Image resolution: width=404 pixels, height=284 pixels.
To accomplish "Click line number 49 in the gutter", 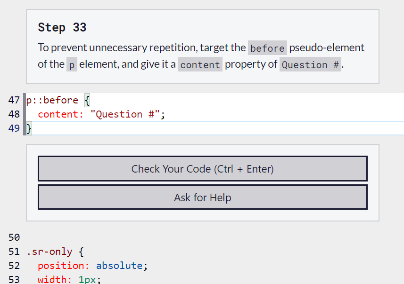I will [x=14, y=128].
